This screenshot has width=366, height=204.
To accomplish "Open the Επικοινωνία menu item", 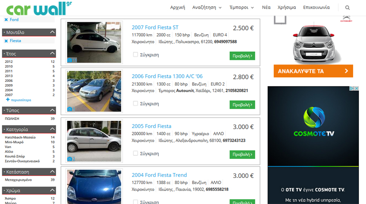I will point(316,8).
